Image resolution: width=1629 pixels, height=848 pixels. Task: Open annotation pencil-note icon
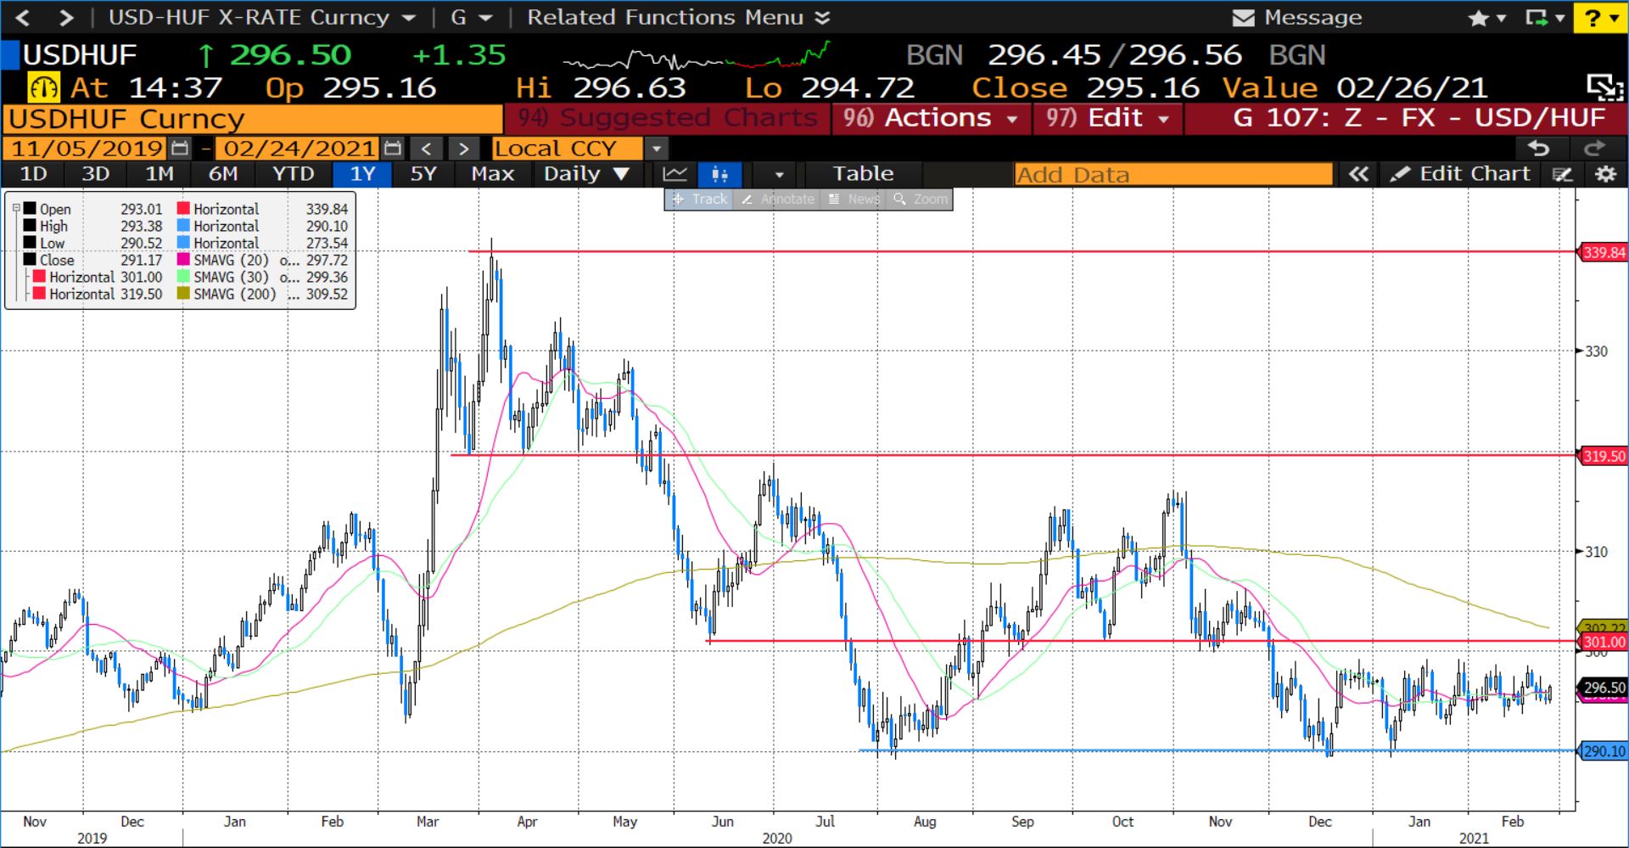[1562, 174]
